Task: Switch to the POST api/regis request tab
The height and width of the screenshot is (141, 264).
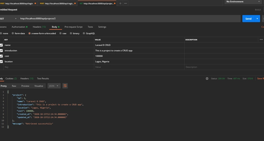Action: click(57, 3)
